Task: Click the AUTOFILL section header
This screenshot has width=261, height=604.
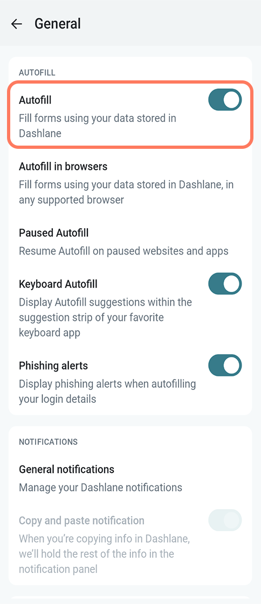Action: pos(37,72)
